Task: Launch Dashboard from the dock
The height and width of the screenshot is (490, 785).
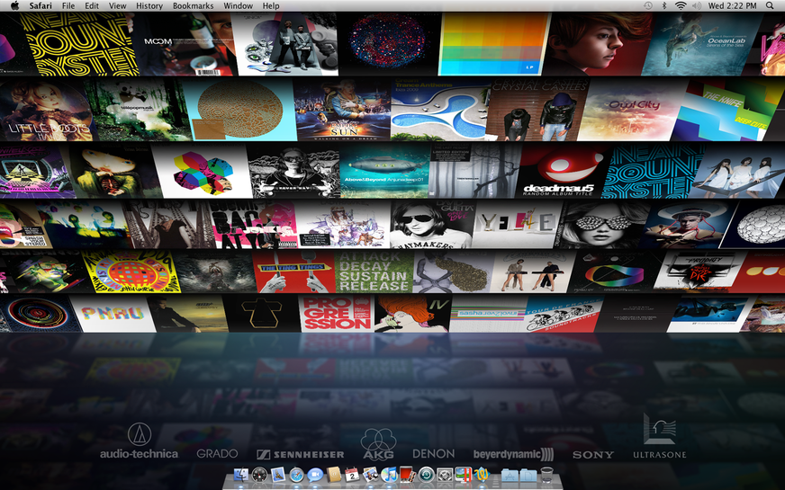Action: (x=259, y=475)
